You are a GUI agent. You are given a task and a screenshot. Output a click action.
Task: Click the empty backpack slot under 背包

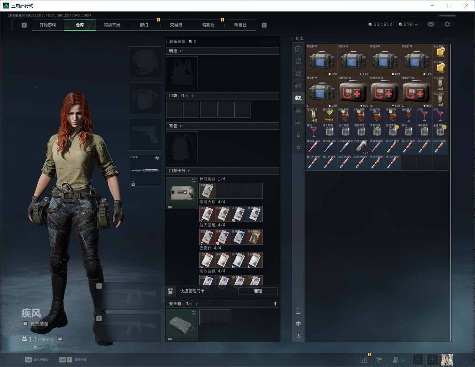point(182,147)
